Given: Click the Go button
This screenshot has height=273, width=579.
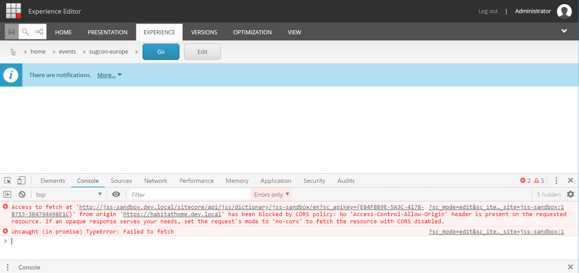Looking at the screenshot, I should 161,52.
